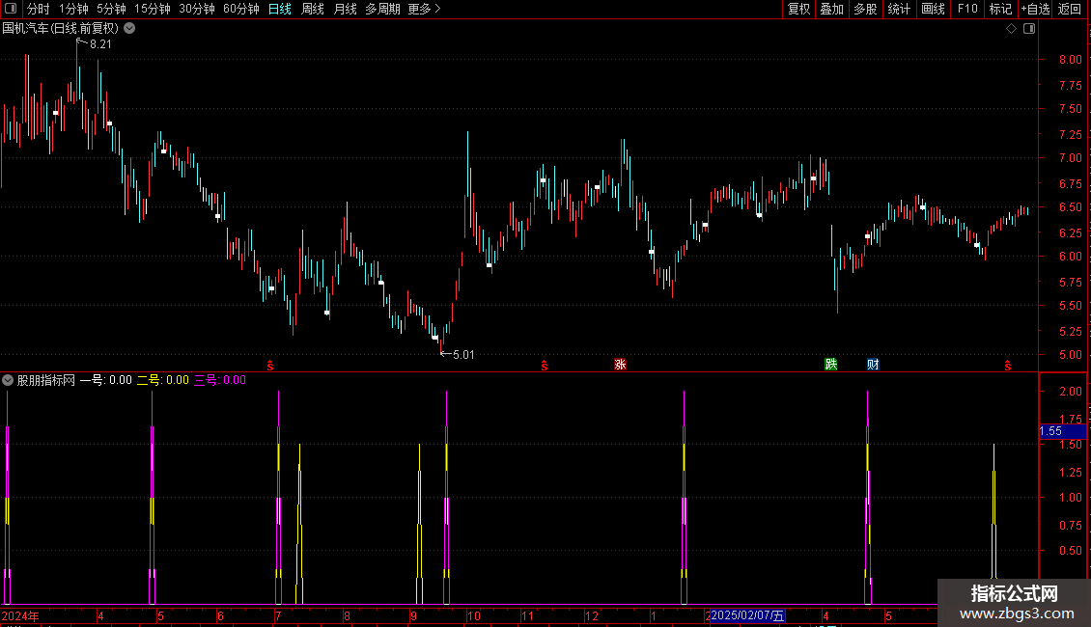Click the month 10 label on time axis
This screenshot has height=627, width=1091.
(473, 615)
